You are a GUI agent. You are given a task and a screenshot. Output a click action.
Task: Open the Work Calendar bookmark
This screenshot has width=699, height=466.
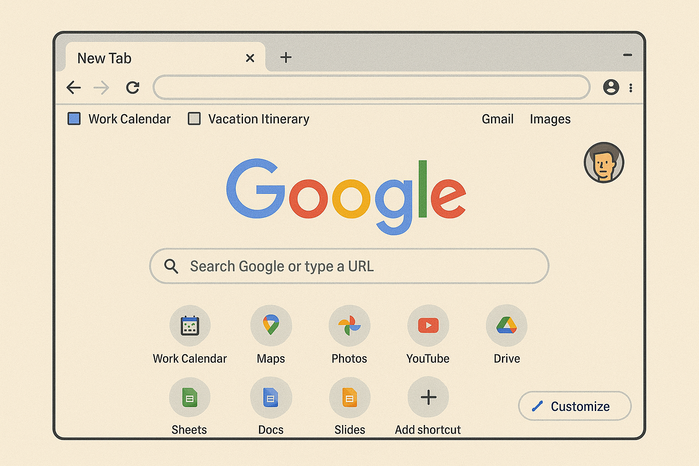point(119,119)
